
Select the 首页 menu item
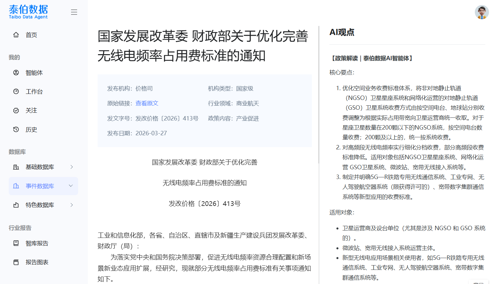(31, 35)
